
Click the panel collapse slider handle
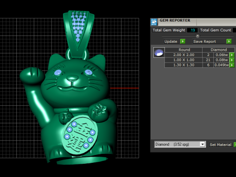click(198, 36)
